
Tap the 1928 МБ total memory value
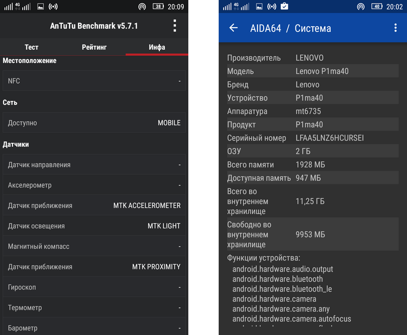pos(310,164)
